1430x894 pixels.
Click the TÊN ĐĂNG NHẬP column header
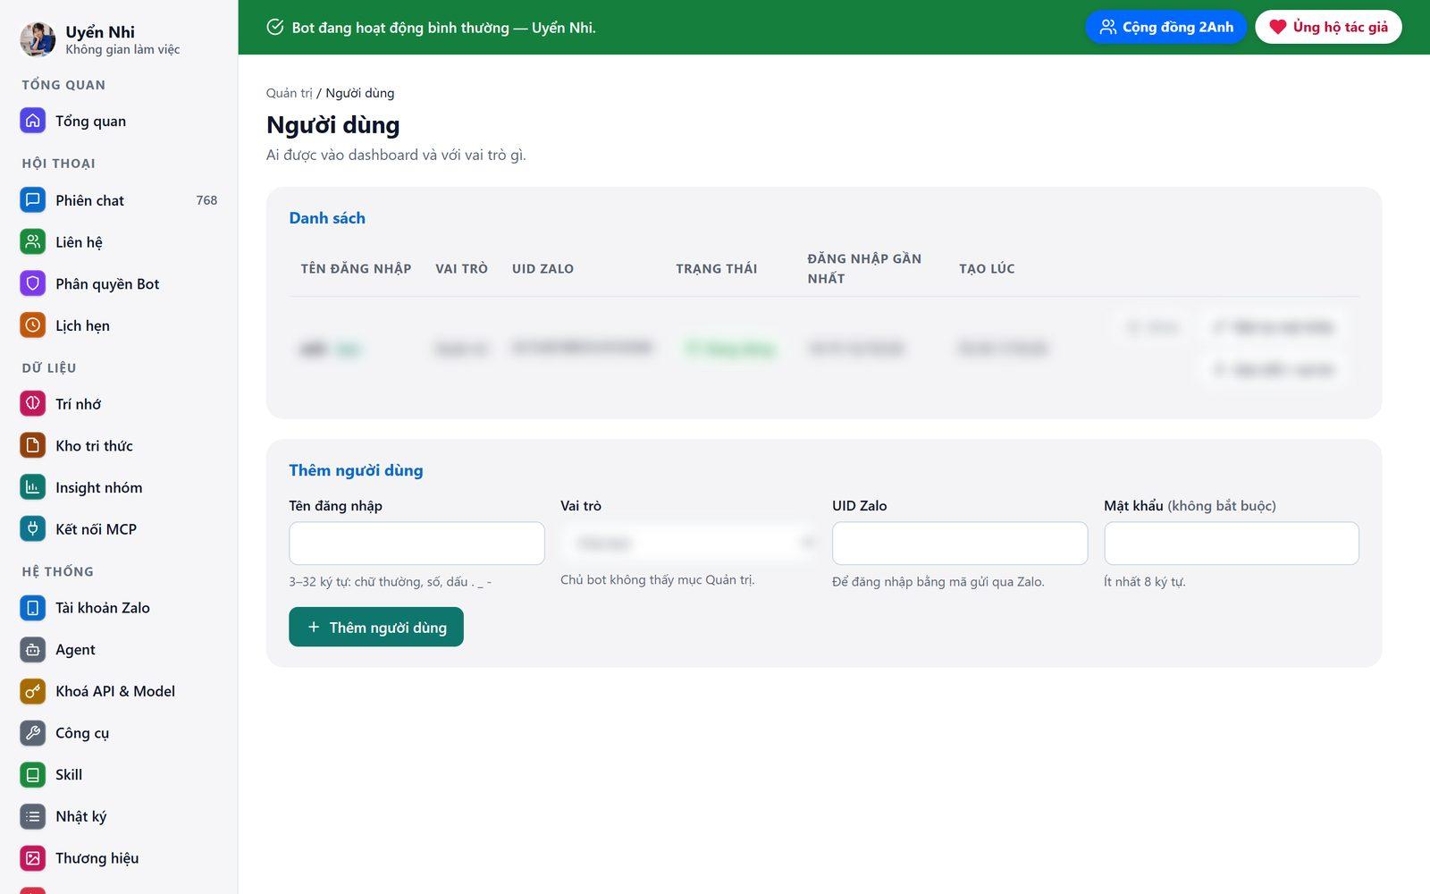point(356,268)
